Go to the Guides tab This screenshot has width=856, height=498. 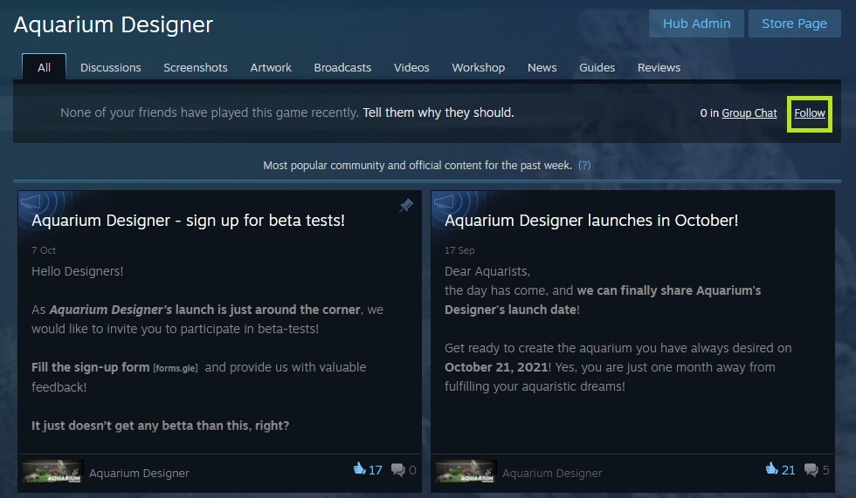point(597,67)
